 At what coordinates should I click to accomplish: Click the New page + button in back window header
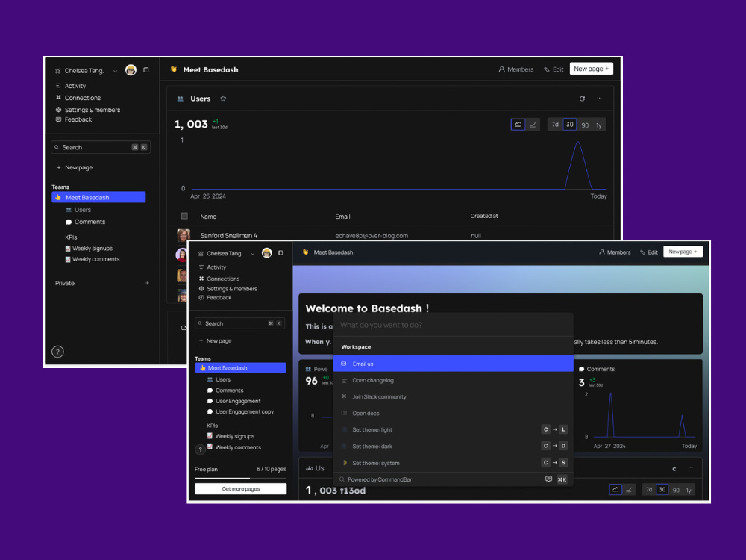click(592, 69)
